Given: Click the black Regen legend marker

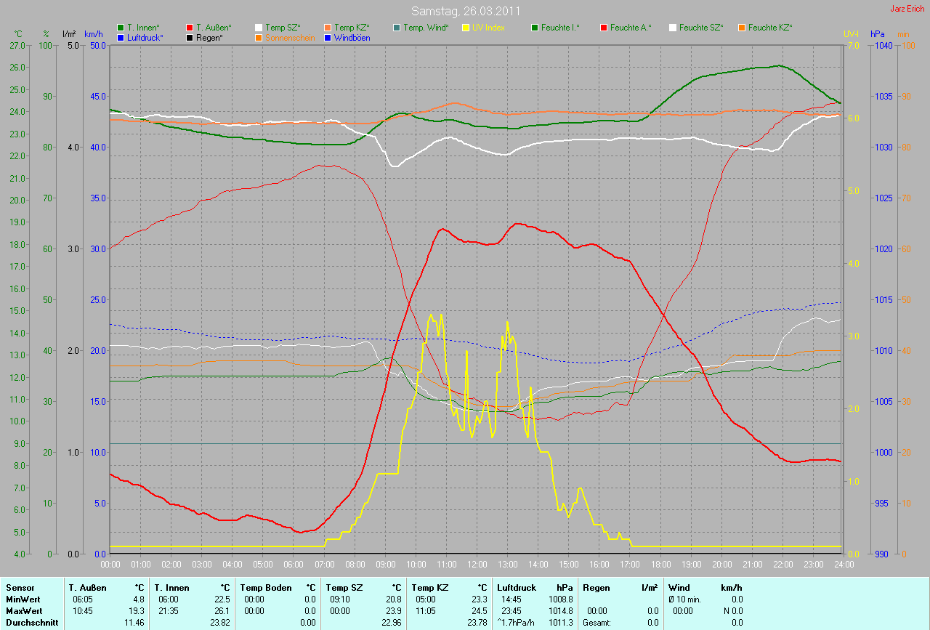Looking at the screenshot, I should click(x=190, y=37).
